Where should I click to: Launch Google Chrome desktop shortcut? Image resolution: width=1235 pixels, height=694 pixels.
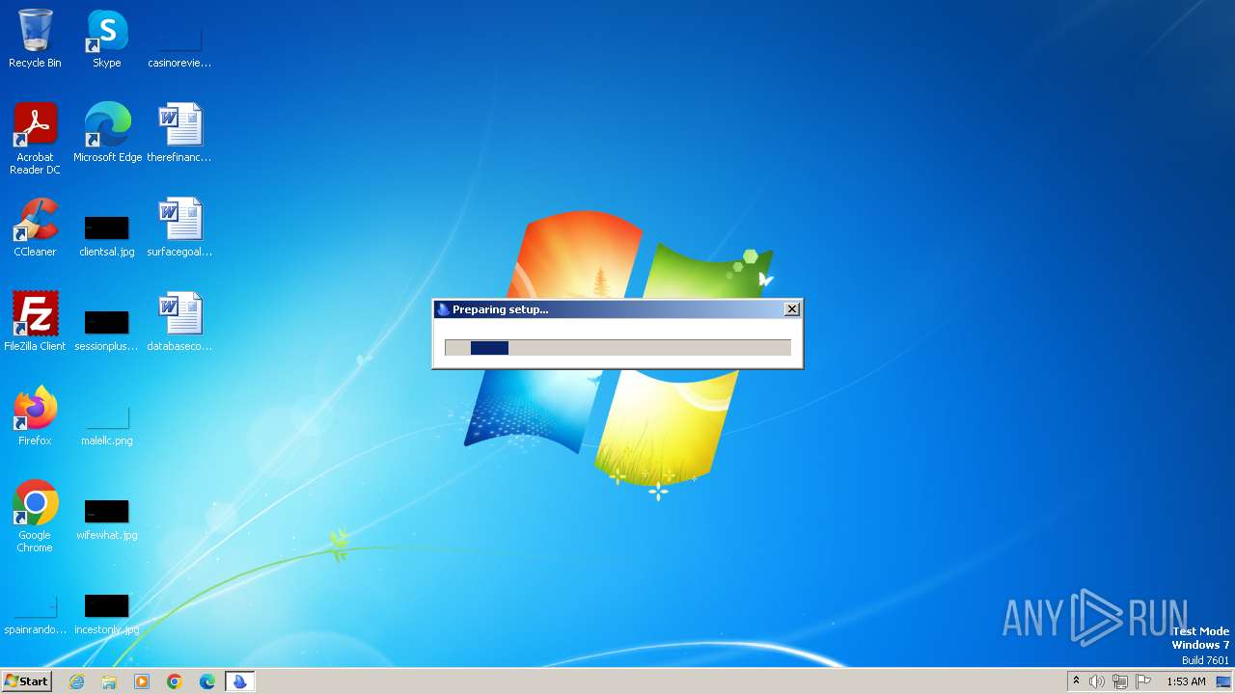pos(35,517)
